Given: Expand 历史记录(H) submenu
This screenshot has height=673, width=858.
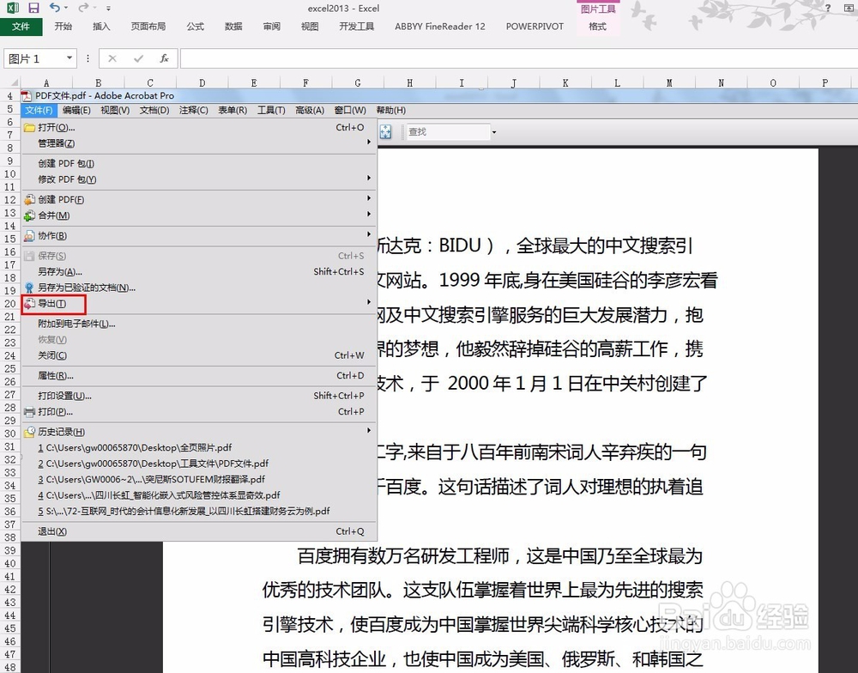Looking at the screenshot, I should (199, 432).
